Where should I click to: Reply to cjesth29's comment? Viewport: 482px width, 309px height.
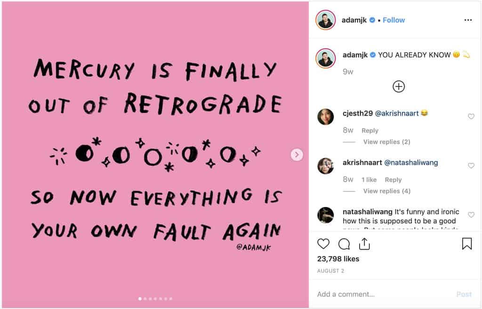370,130
